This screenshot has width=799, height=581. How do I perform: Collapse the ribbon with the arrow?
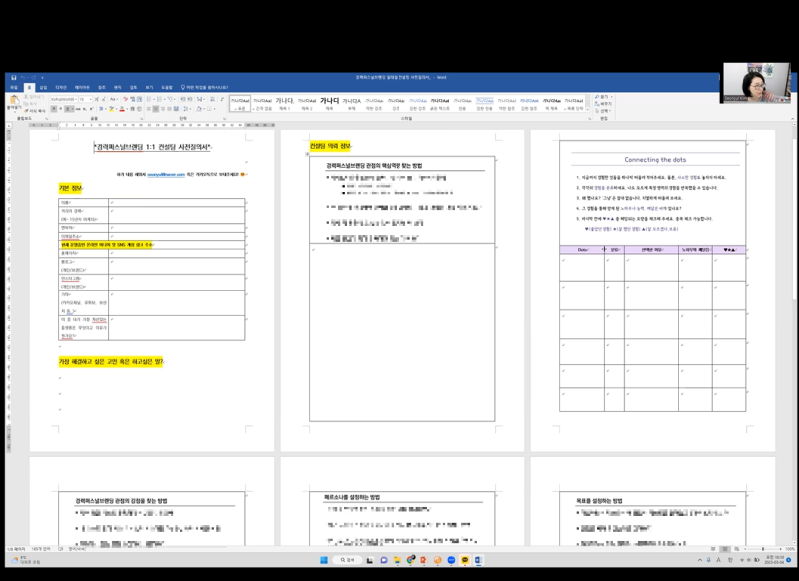click(x=792, y=118)
